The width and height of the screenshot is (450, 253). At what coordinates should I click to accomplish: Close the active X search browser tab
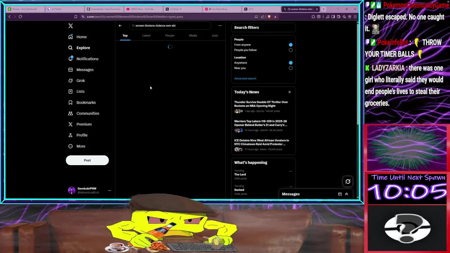click(317, 9)
